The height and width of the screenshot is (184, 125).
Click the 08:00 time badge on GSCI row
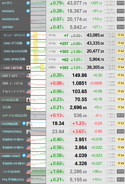[121, 115]
